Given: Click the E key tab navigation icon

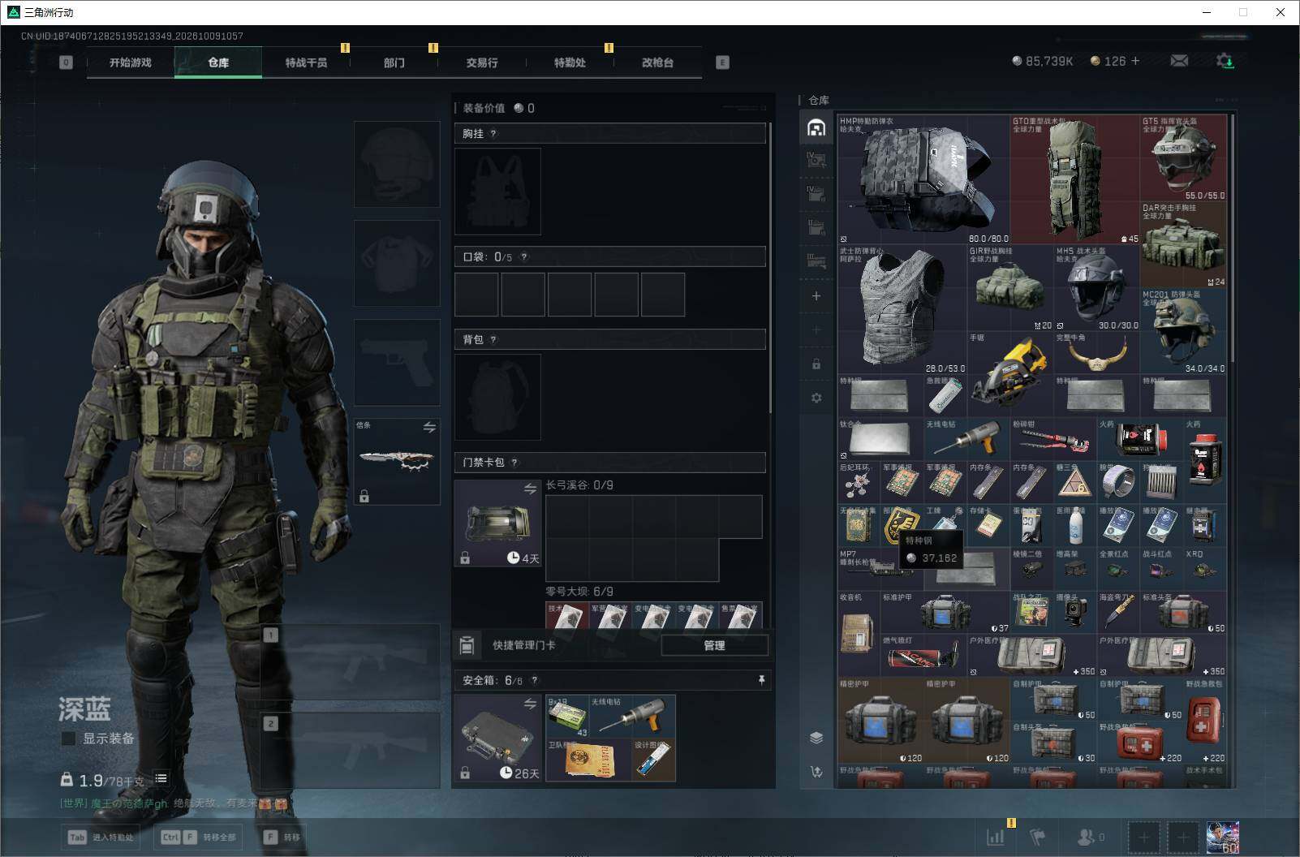Looking at the screenshot, I should [722, 62].
